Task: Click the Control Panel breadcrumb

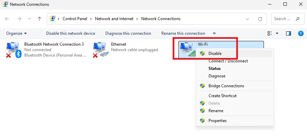Action: point(75,19)
